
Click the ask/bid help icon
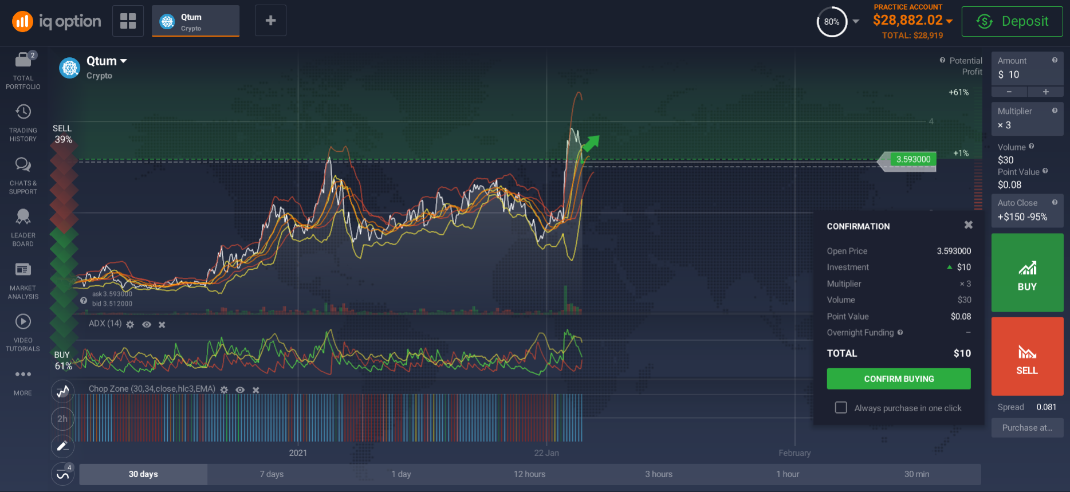[84, 301]
